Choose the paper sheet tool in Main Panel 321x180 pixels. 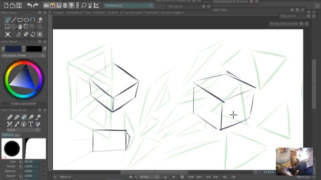click(33, 34)
